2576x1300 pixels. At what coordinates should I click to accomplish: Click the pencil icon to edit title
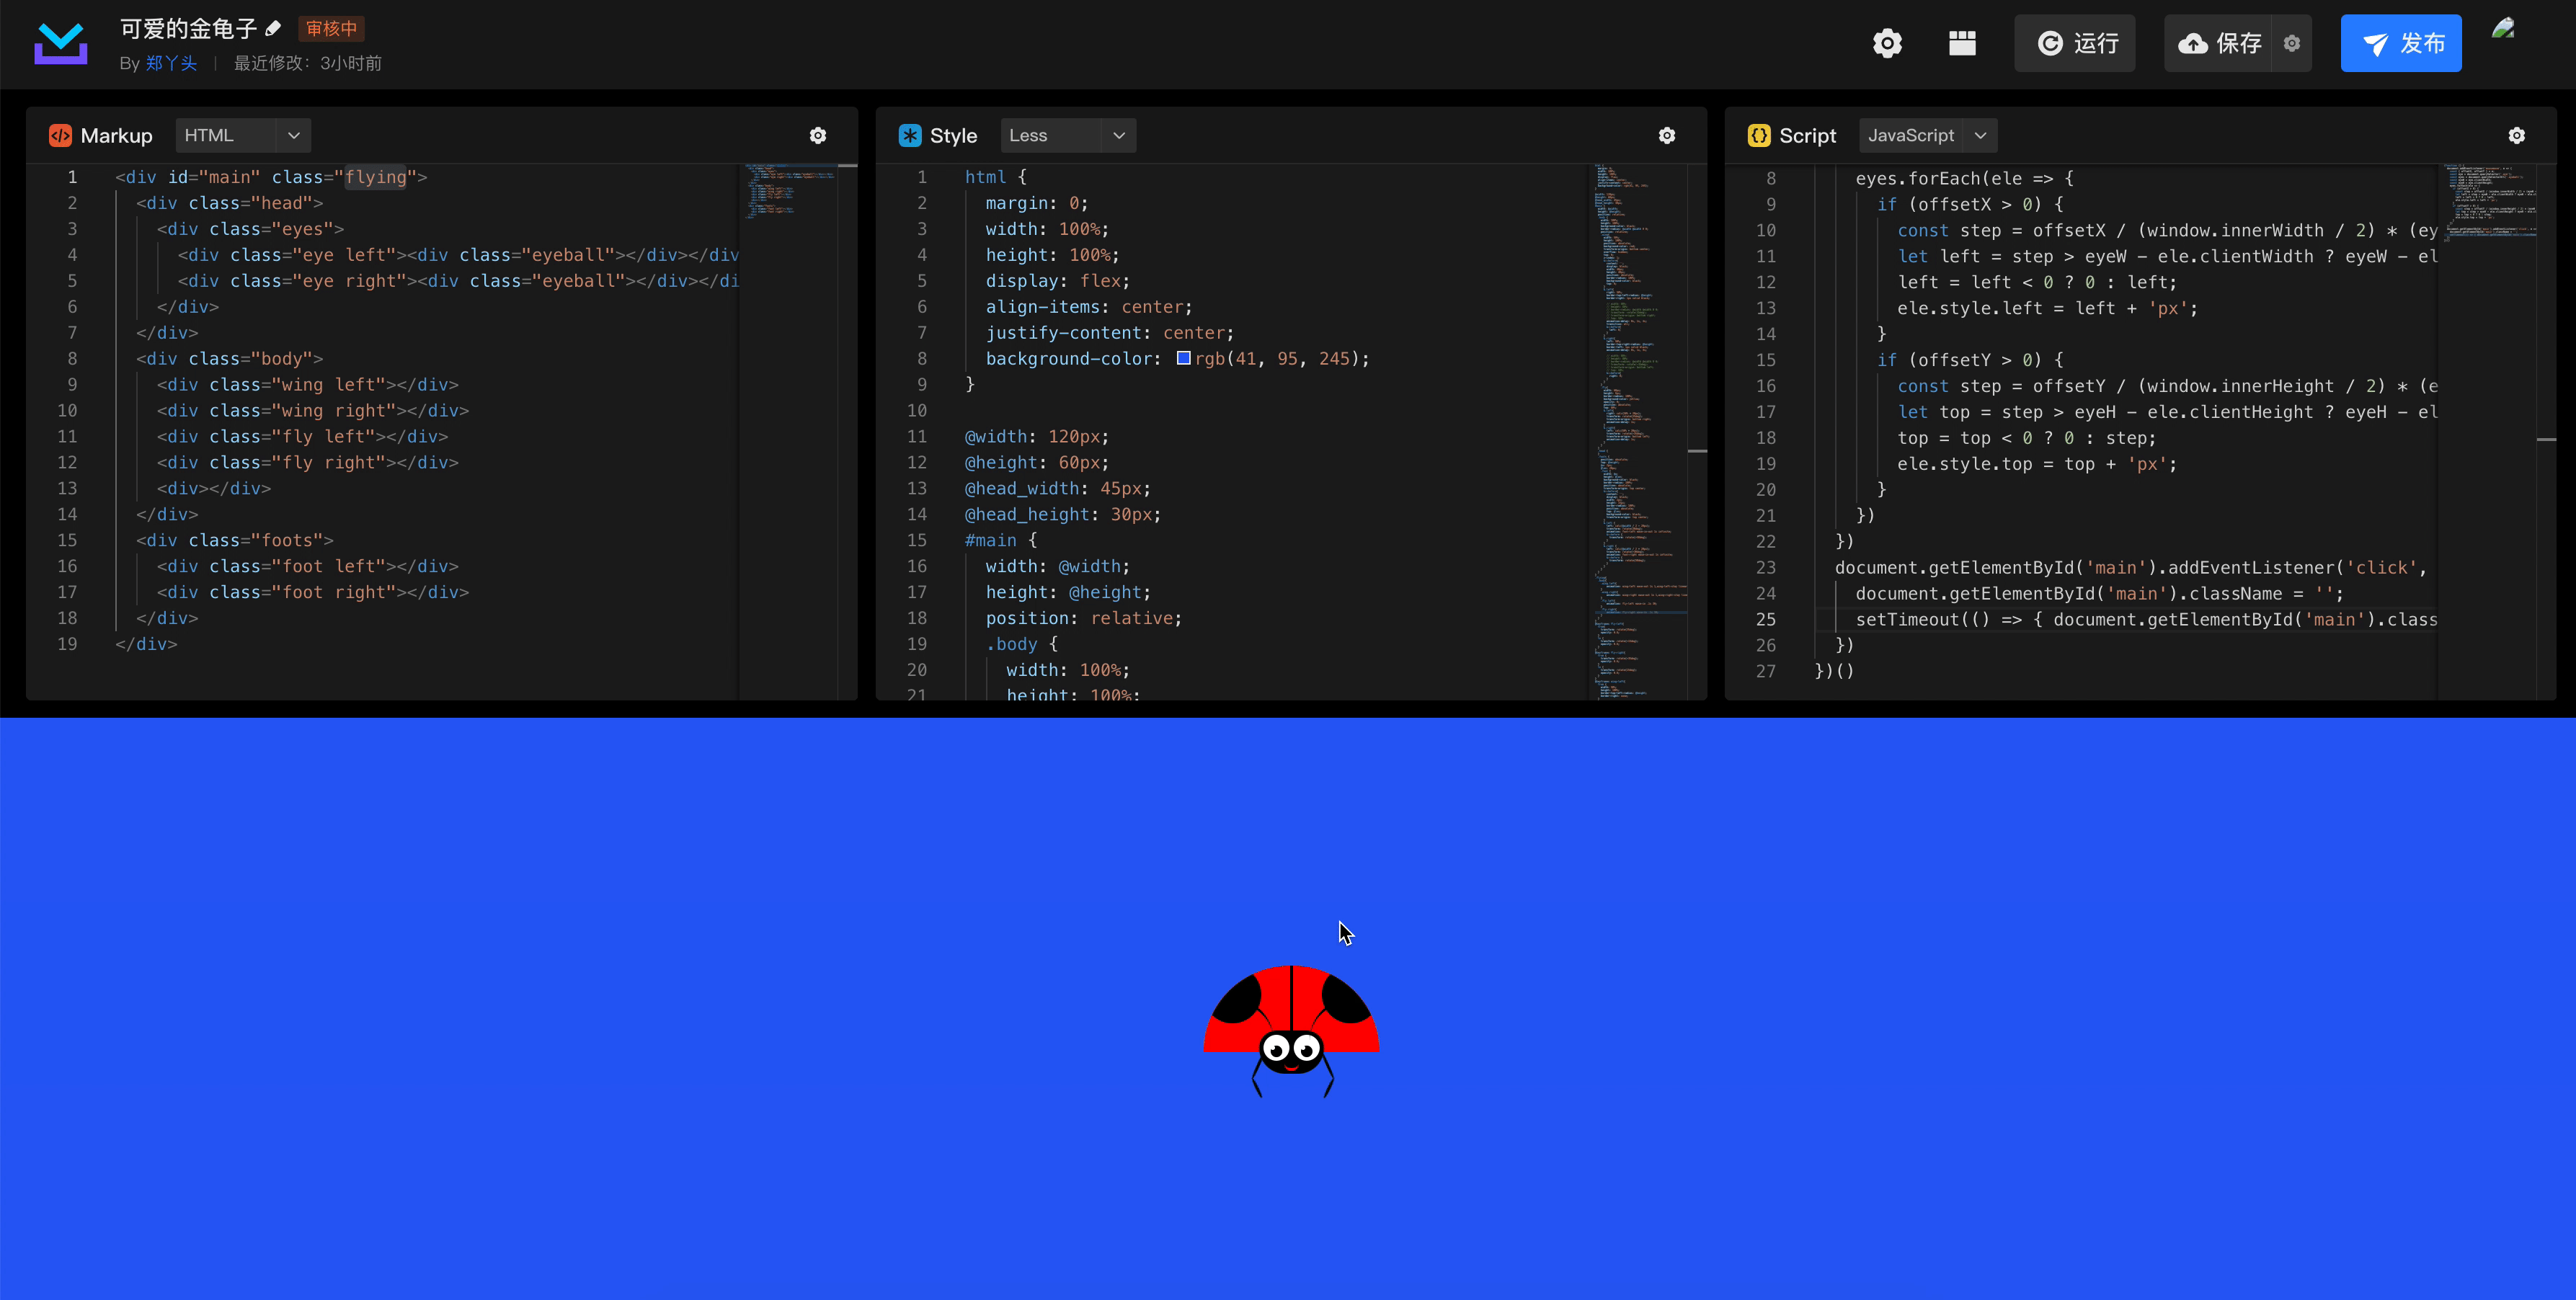[x=273, y=28]
